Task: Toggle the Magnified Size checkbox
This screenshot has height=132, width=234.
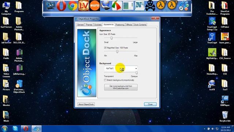Action: tap(105, 48)
